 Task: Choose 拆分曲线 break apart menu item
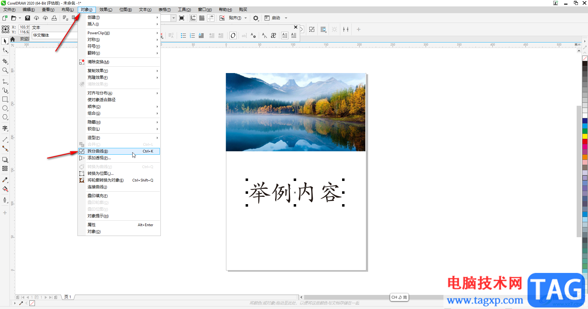pos(119,151)
